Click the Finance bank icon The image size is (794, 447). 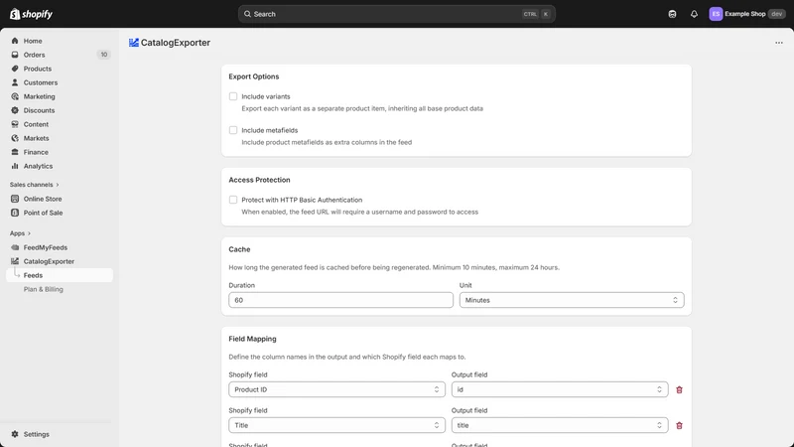click(15, 152)
